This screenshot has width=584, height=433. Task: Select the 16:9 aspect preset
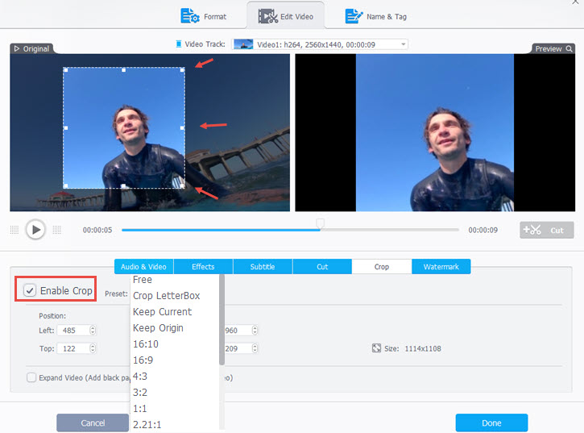click(x=175, y=360)
